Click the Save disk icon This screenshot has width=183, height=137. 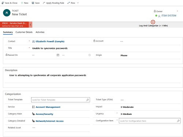[x=33, y=3]
